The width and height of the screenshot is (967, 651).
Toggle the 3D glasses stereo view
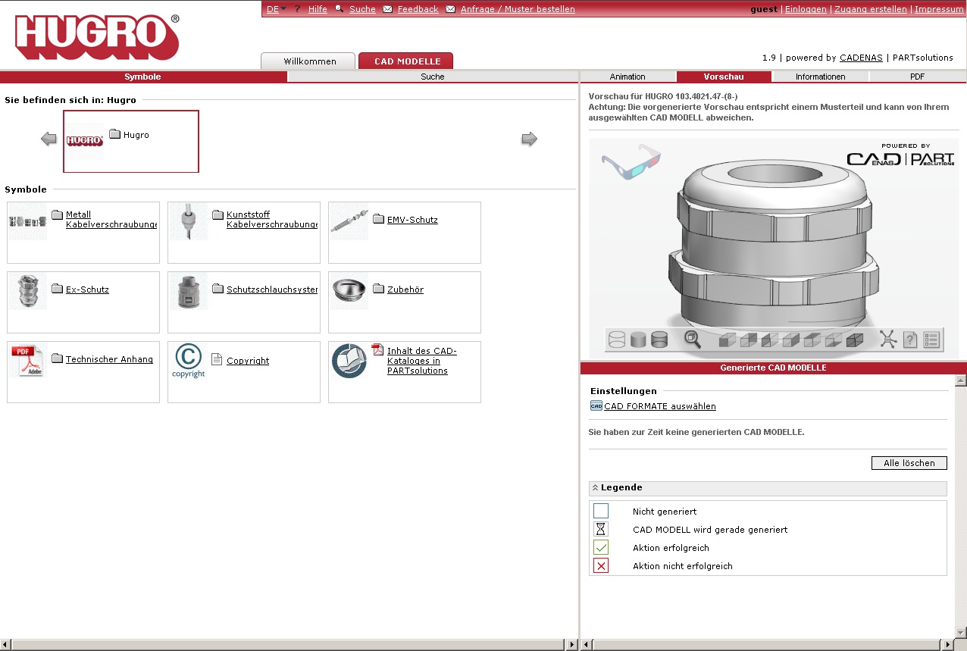631,162
